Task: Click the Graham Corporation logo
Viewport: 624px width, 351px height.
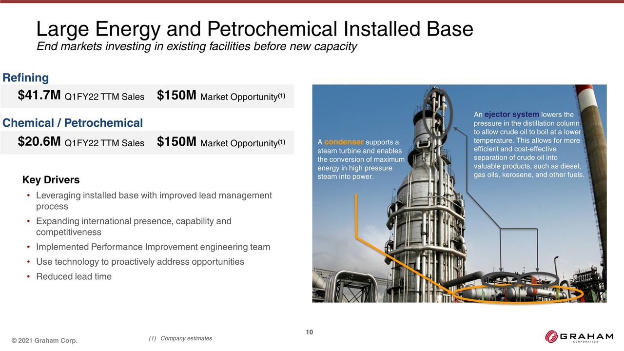Action: (x=579, y=337)
